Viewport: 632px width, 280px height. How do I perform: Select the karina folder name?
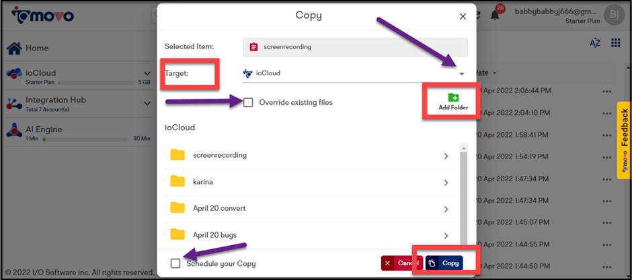[x=203, y=182]
